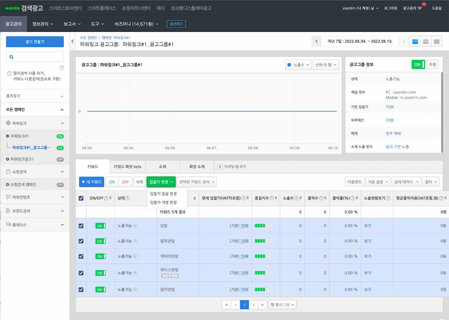The width and height of the screenshot is (449, 320).
Task: Open the 기본 입찰가 70원 link
Action: pos(389,107)
